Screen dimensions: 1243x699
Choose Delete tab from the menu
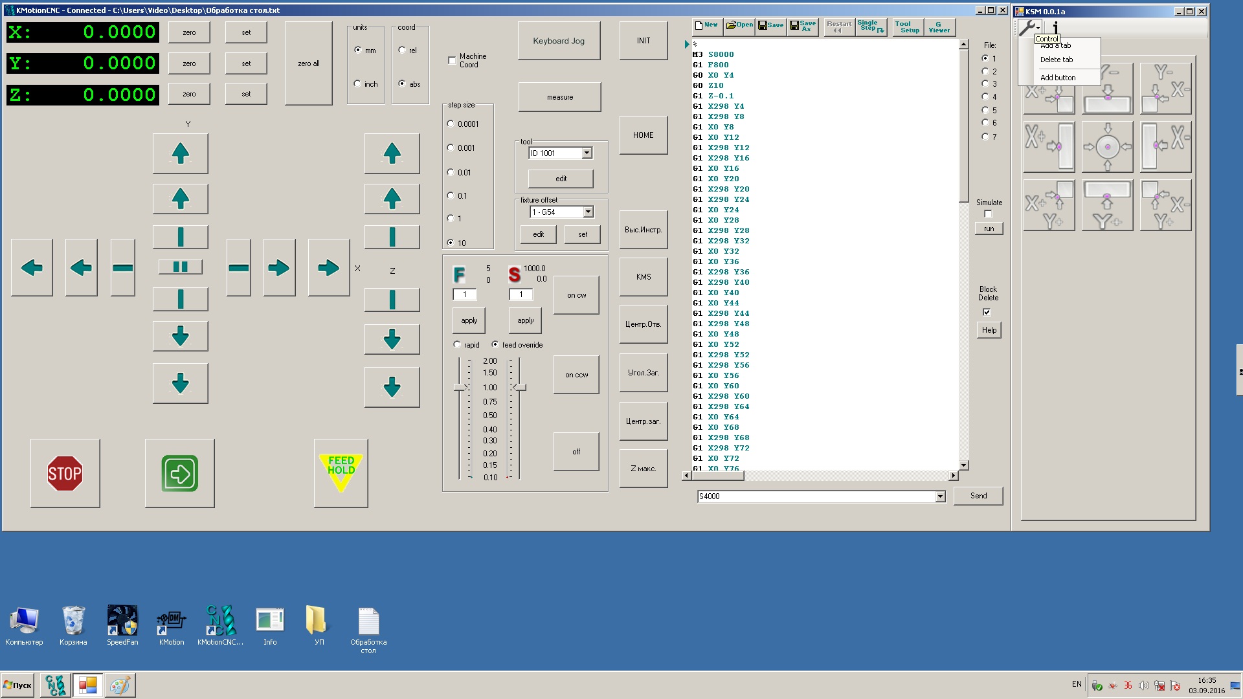click(x=1056, y=60)
